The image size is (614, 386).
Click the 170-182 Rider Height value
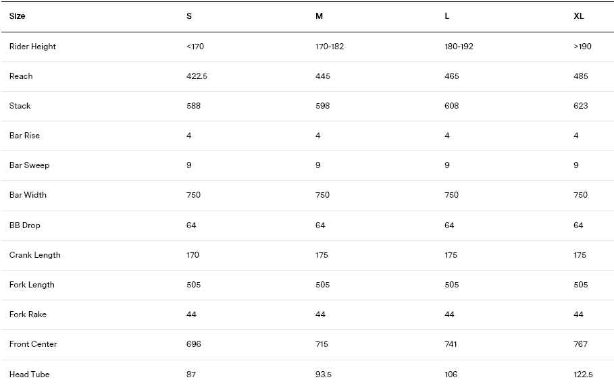point(330,47)
